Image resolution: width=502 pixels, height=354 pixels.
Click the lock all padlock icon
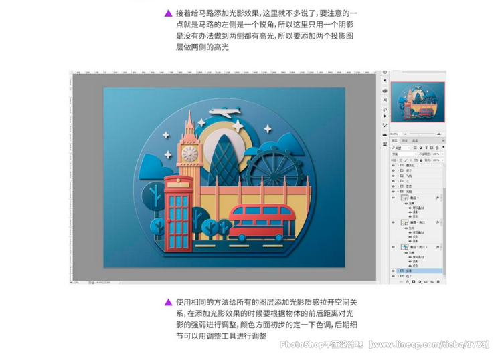[x=421, y=160]
